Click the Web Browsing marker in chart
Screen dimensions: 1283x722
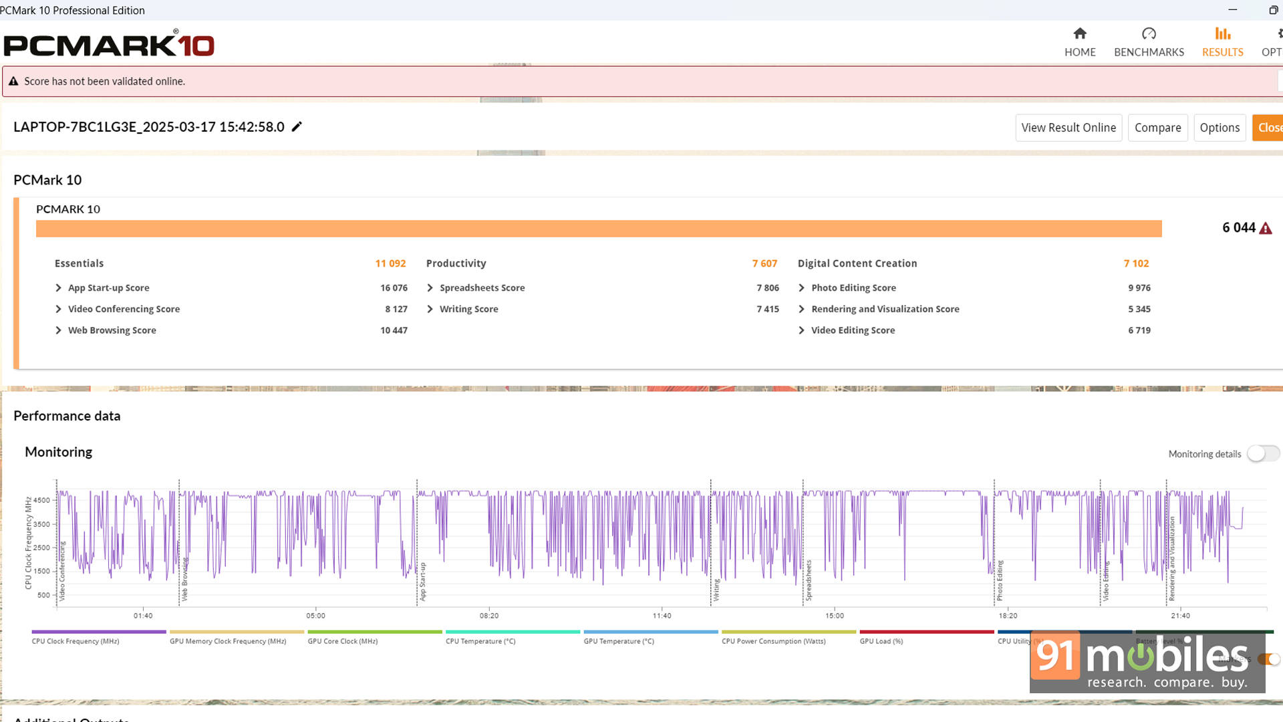pos(185,579)
